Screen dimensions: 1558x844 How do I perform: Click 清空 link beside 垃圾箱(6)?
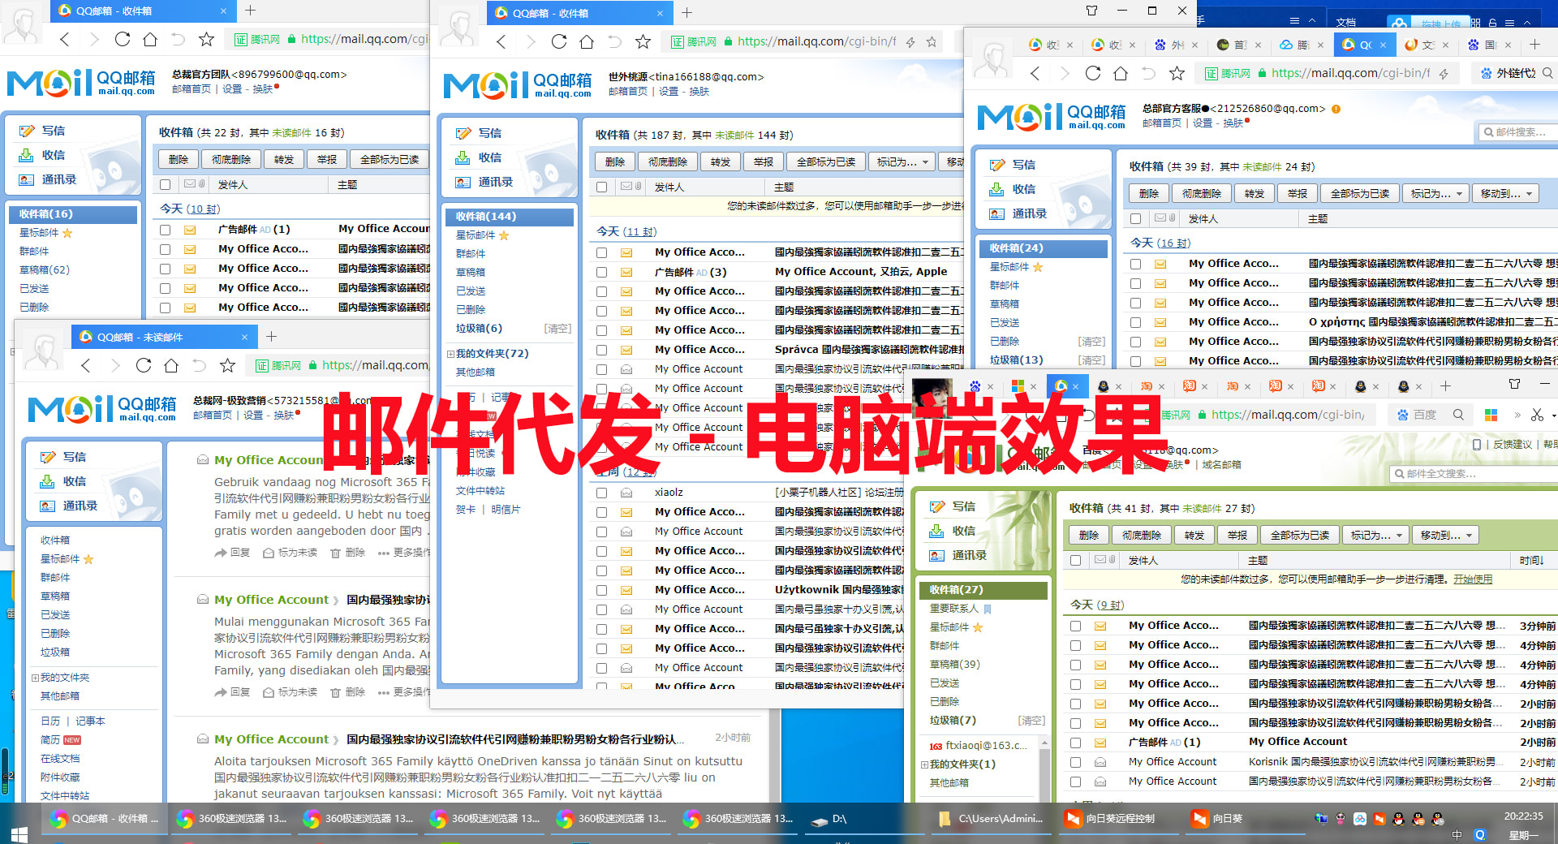557,329
